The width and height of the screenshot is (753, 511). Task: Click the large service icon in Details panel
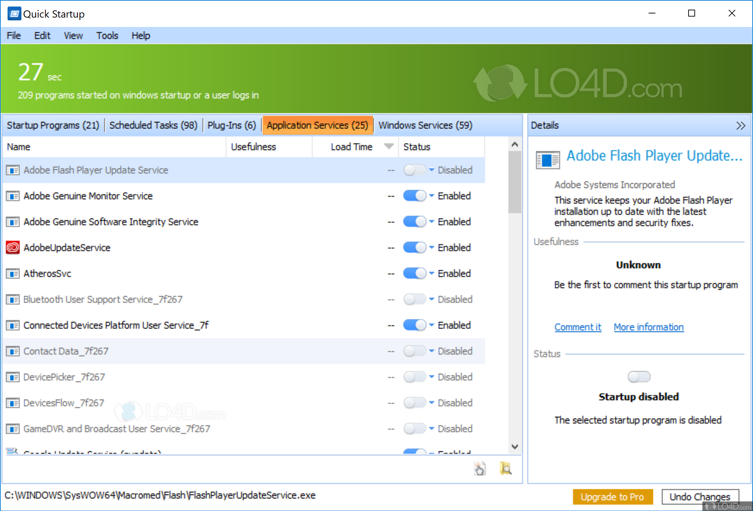(x=548, y=160)
